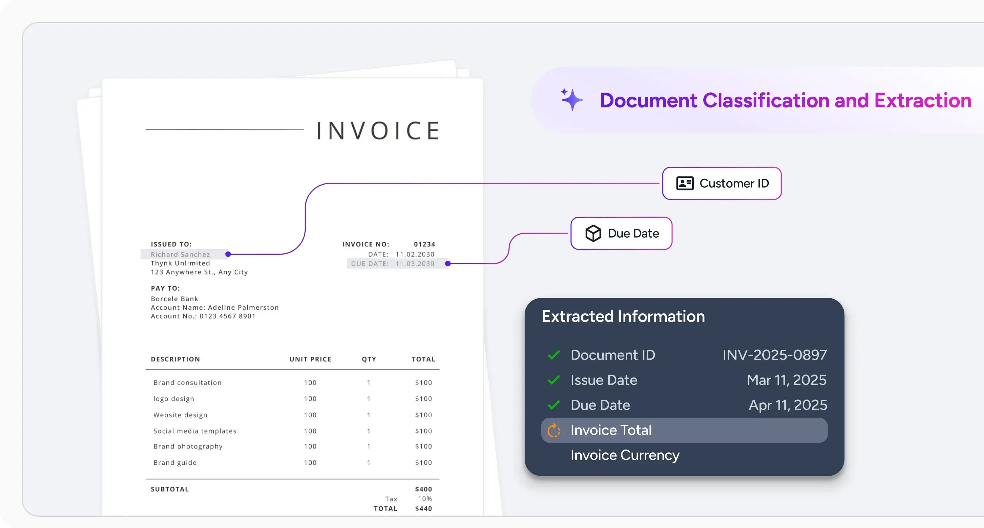Click the Apr 11, 2025 due date value
Image resolution: width=984 pixels, height=528 pixels.
pyautogui.click(x=788, y=405)
